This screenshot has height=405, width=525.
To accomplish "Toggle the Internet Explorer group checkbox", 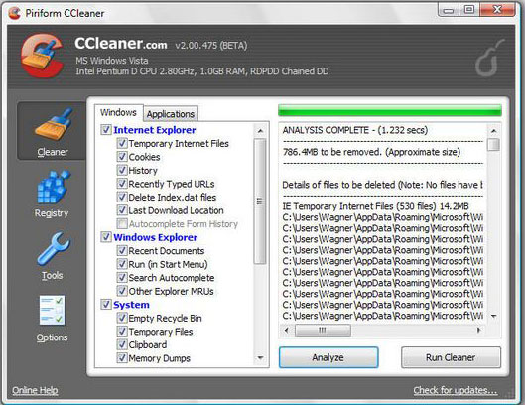I will 106,130.
